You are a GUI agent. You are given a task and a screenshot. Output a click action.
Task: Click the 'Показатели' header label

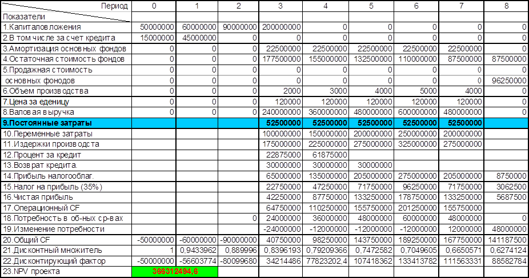(x=66, y=17)
